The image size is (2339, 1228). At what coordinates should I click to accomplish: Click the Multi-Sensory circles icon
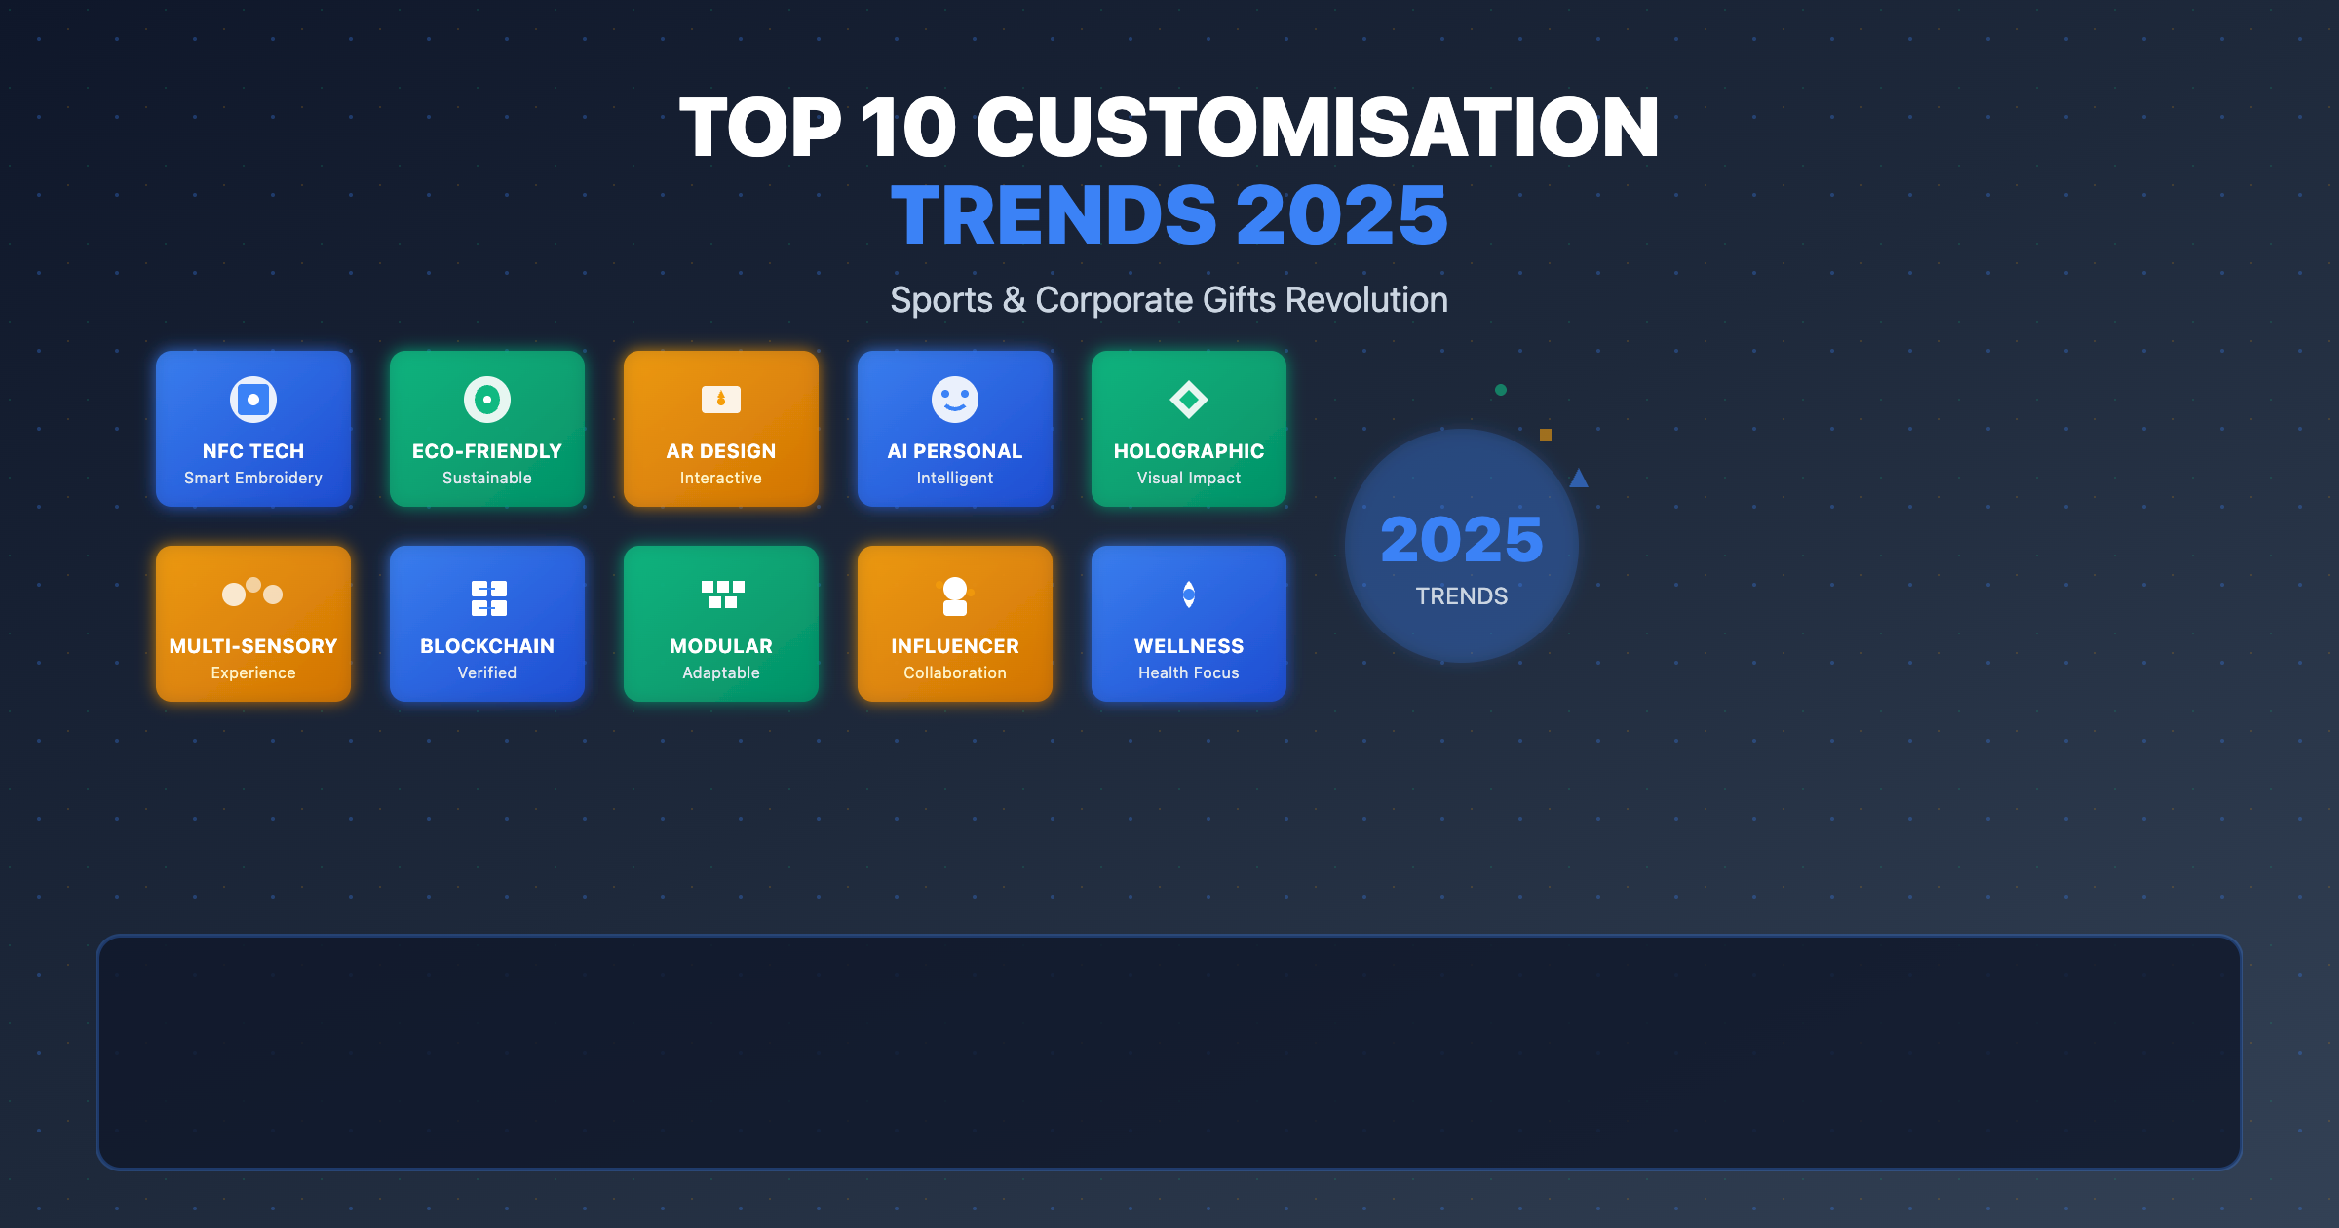tap(252, 595)
